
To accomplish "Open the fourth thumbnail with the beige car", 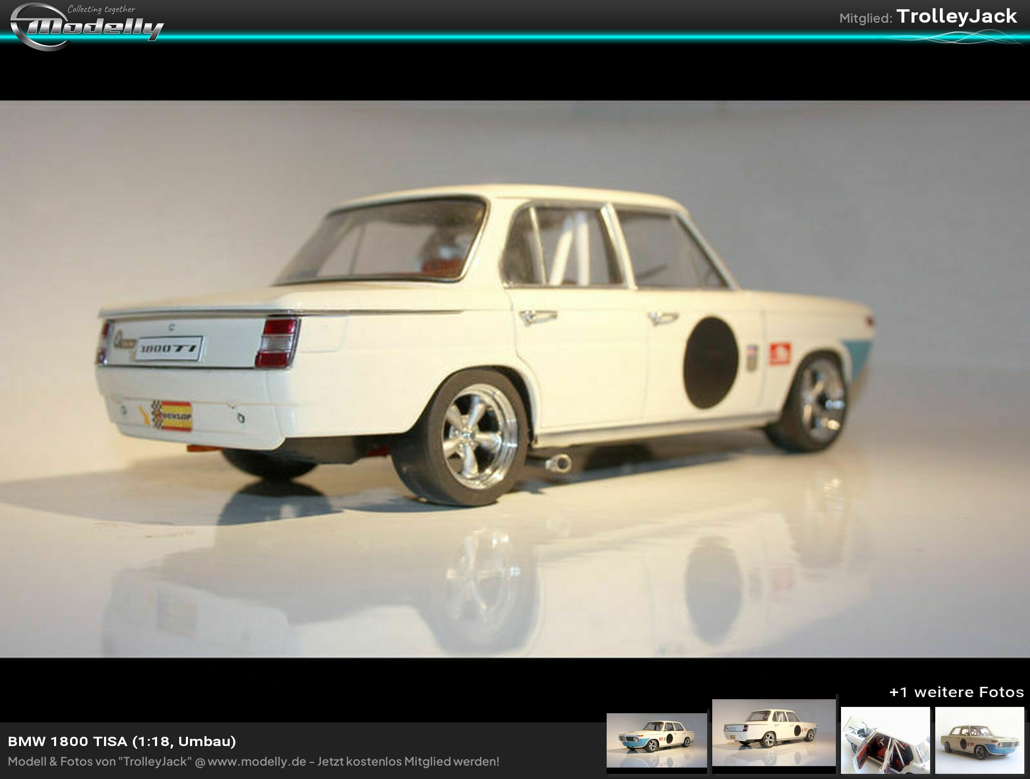I will click(980, 740).
